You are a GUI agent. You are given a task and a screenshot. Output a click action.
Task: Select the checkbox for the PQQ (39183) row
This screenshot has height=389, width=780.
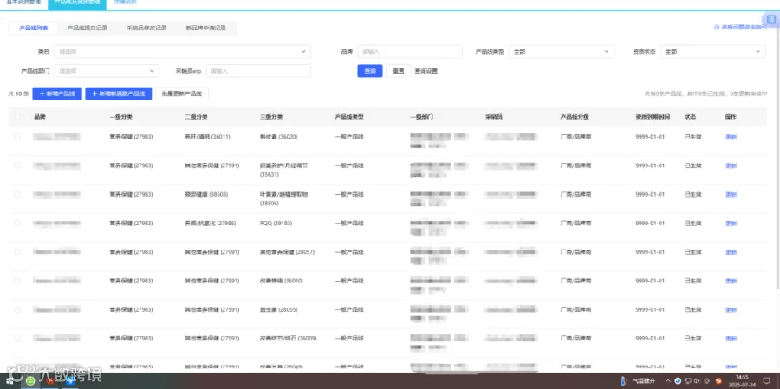click(x=17, y=223)
